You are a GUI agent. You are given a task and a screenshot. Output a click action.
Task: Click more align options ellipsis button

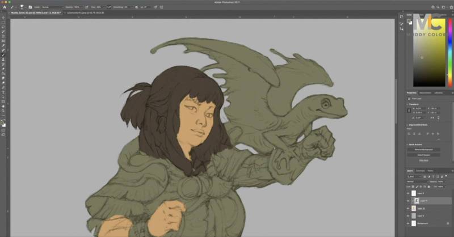[x=439, y=139]
